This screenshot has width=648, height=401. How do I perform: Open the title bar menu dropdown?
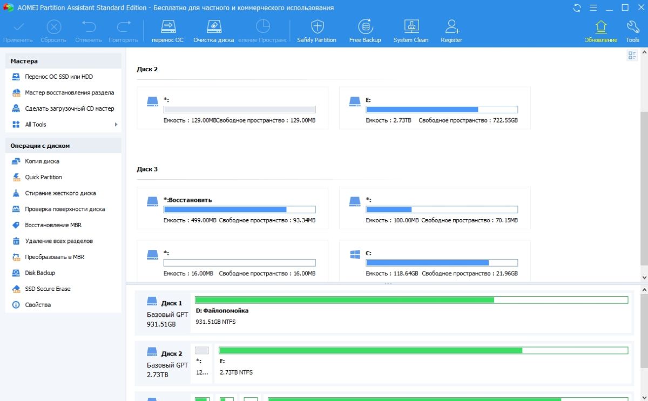(594, 8)
